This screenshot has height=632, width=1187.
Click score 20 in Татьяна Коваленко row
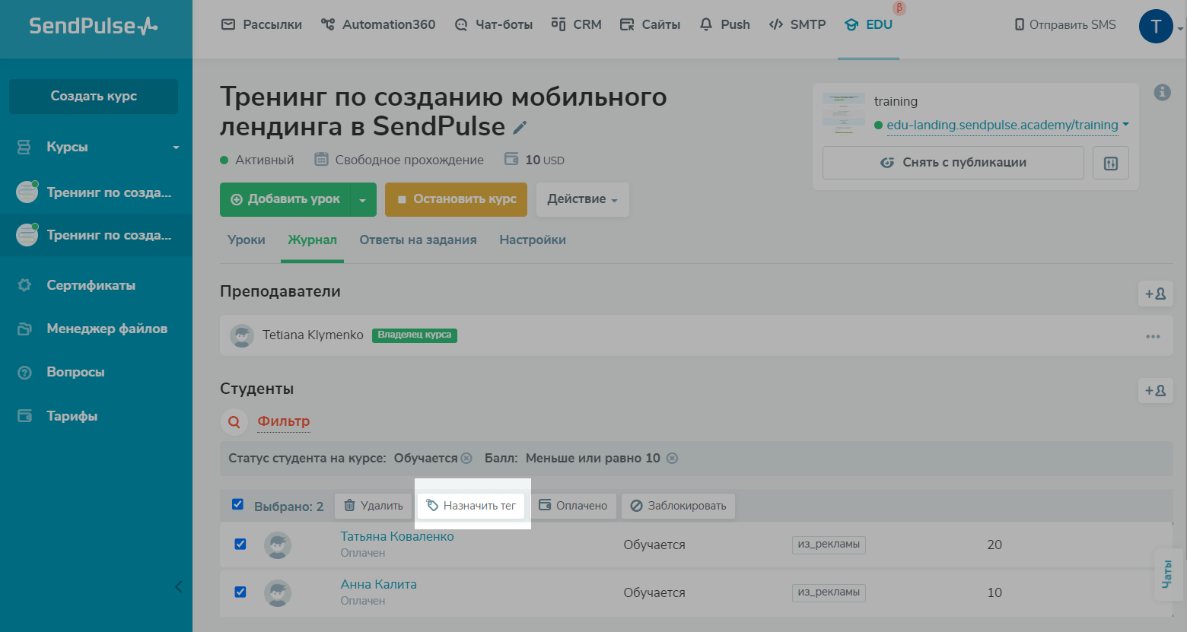click(994, 545)
